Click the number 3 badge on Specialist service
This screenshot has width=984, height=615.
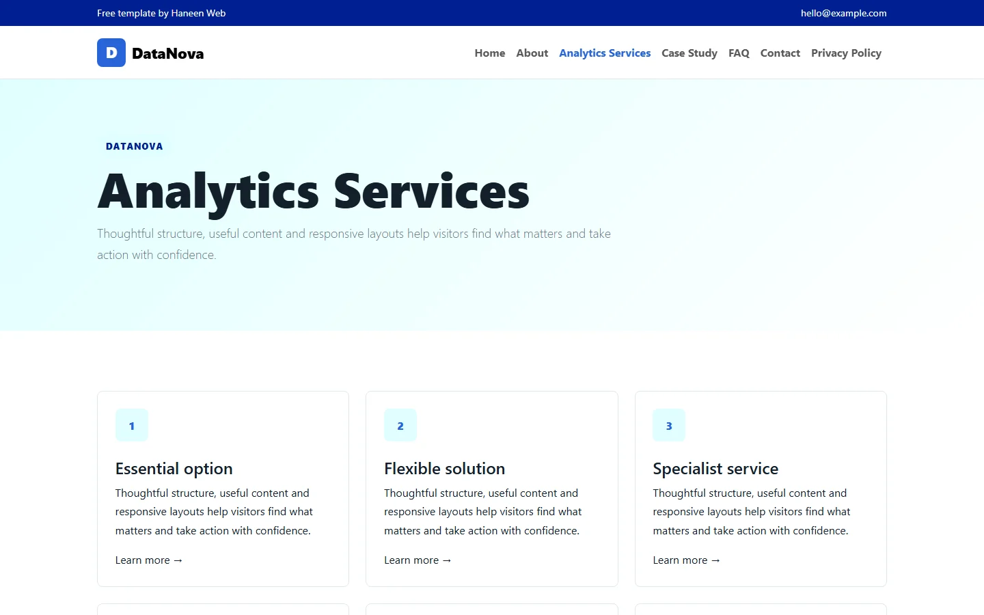pyautogui.click(x=669, y=426)
